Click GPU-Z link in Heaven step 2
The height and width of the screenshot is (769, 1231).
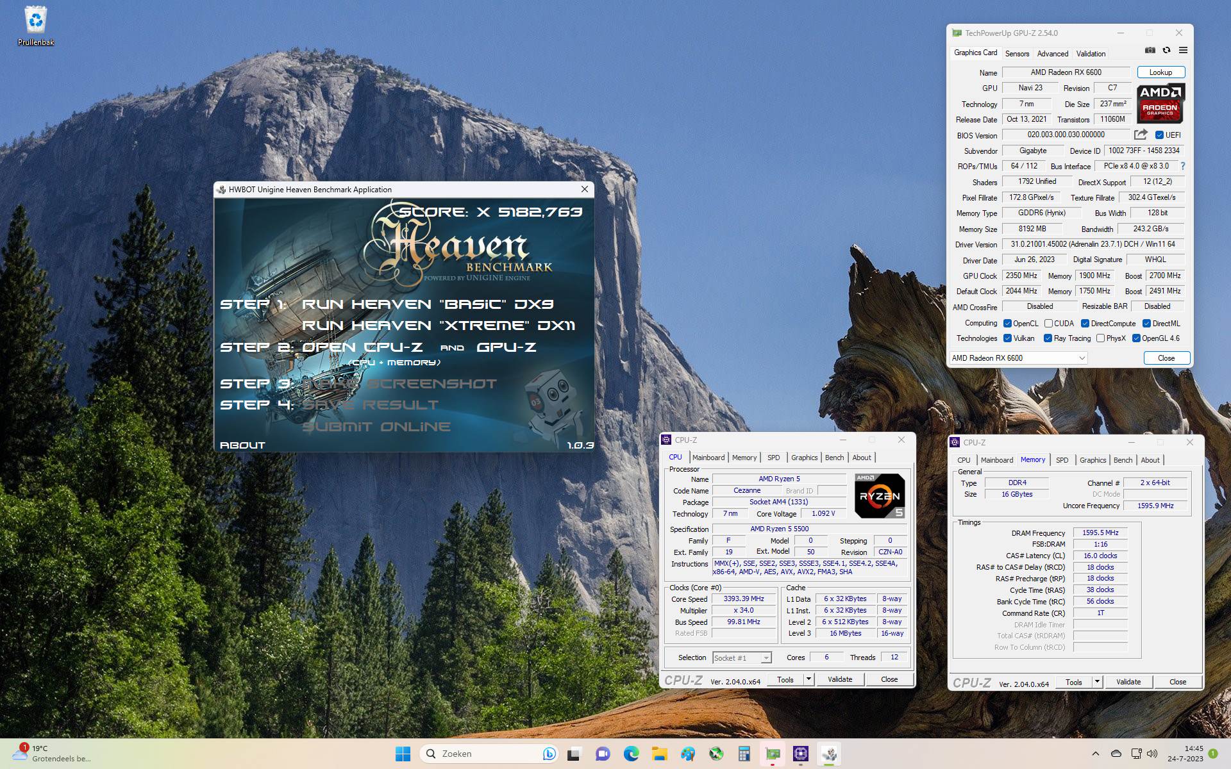(506, 347)
